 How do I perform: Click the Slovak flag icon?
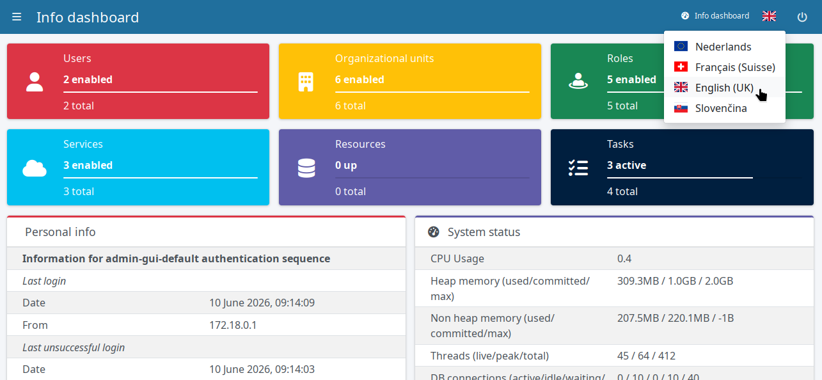(681, 107)
